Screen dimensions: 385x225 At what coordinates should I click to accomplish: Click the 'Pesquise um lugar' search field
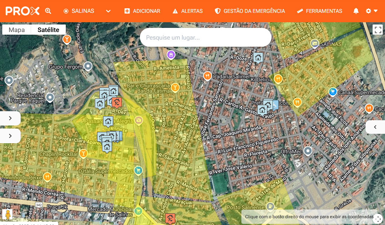[205, 38]
